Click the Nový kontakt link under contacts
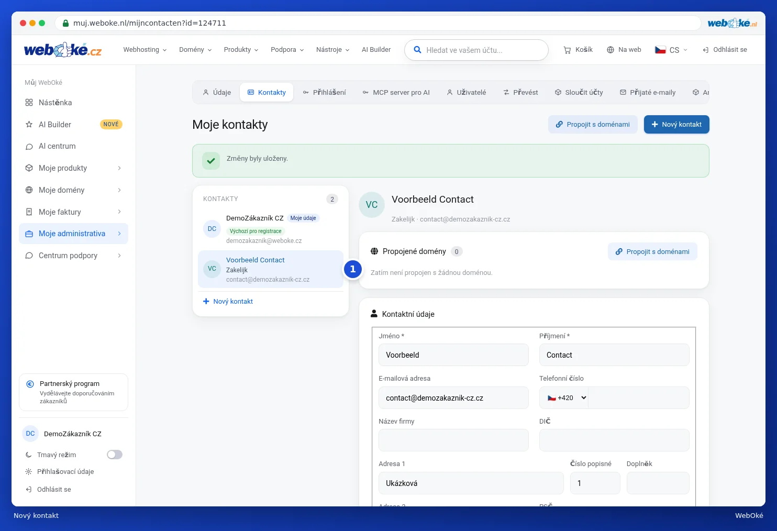The width and height of the screenshot is (777, 531). tap(228, 302)
